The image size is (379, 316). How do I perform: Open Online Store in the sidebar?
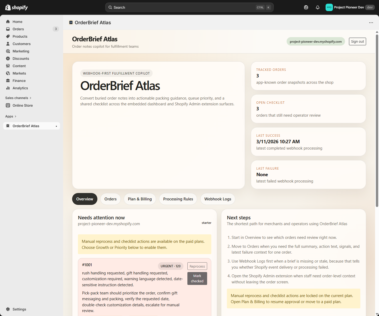click(32, 105)
